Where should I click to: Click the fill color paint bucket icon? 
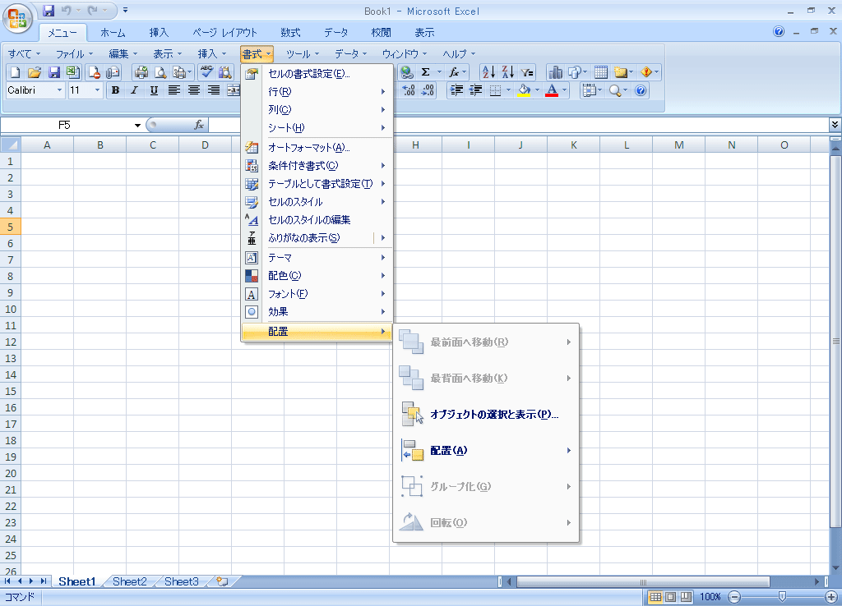click(524, 90)
